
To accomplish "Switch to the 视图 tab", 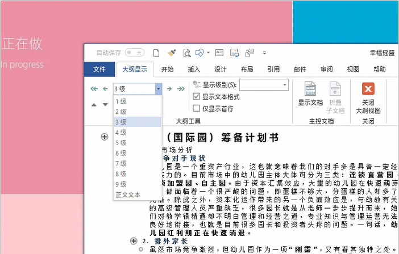I will (353, 69).
